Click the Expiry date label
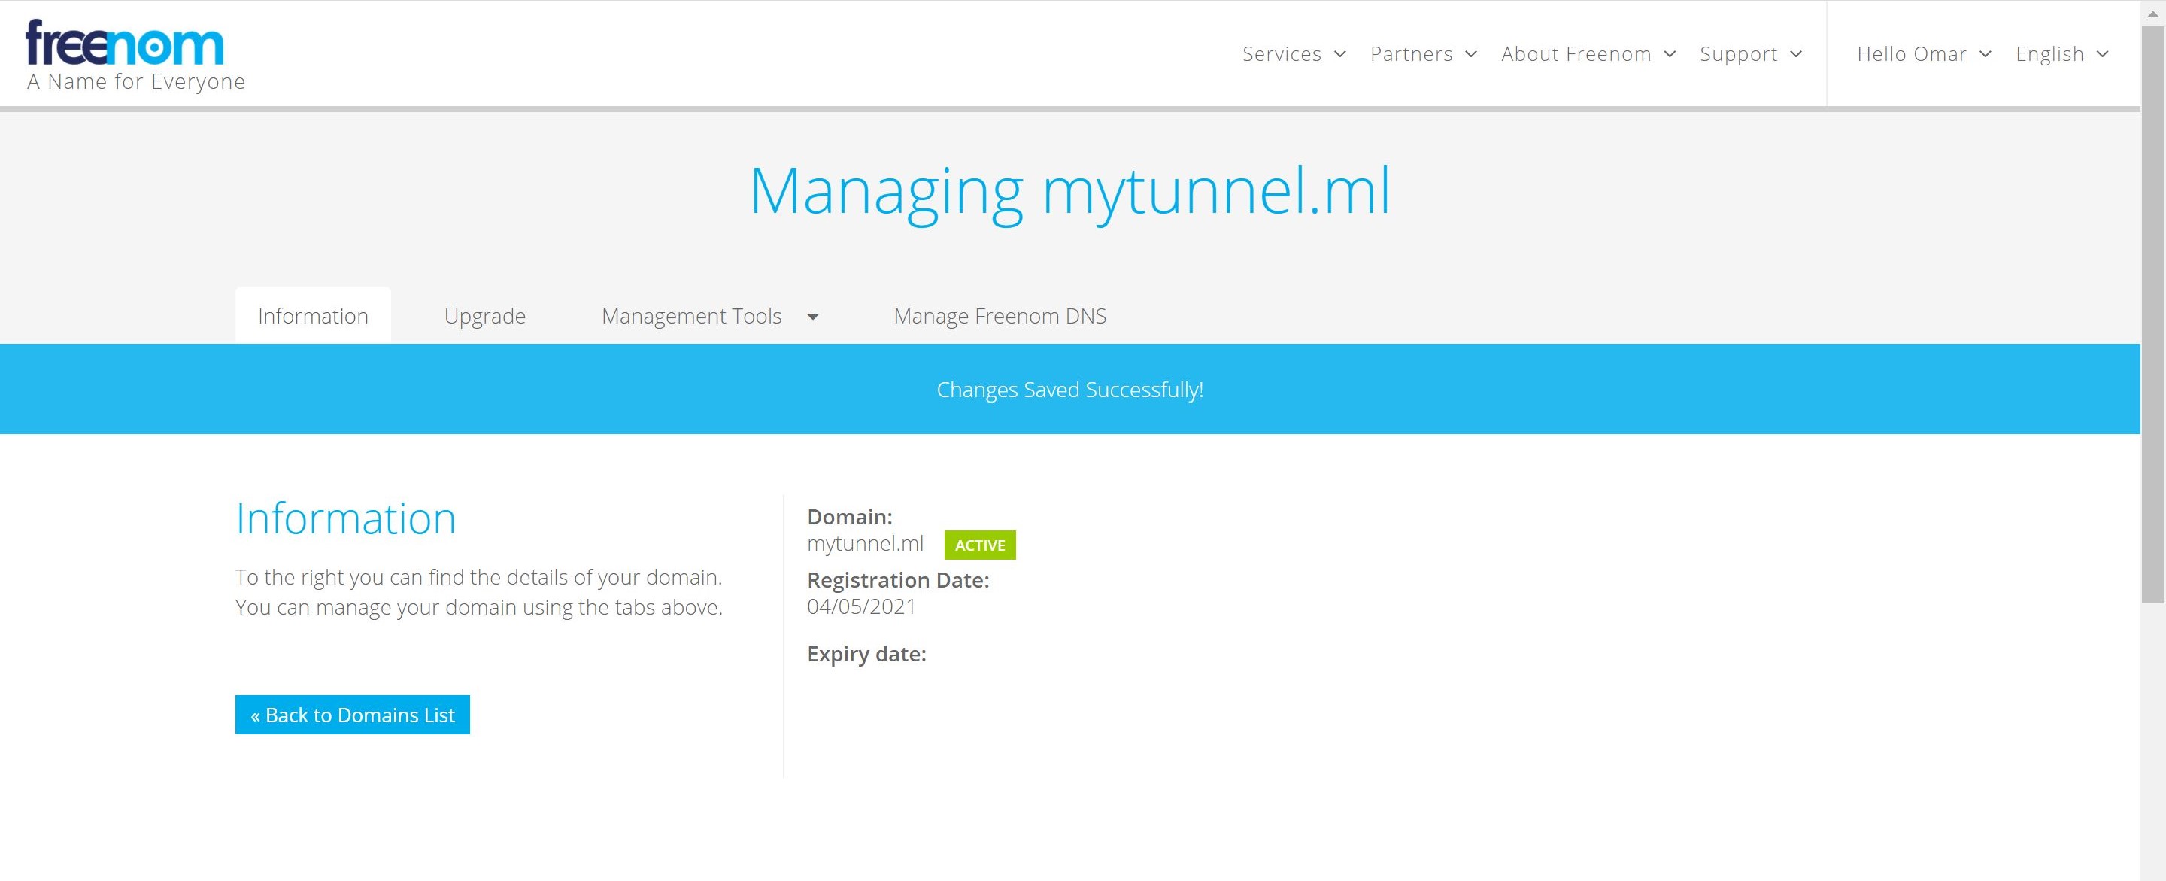The width and height of the screenshot is (2166, 881). click(867, 654)
